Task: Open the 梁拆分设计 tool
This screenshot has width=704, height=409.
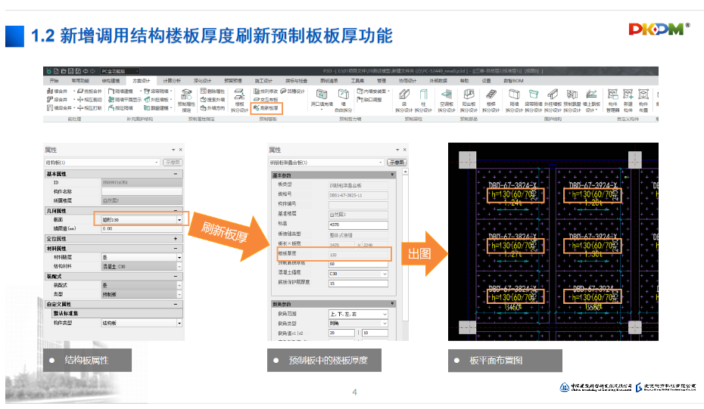Action: tap(403, 101)
